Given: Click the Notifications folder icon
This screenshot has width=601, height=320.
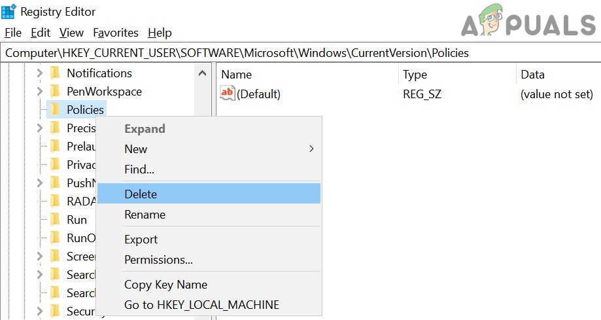Looking at the screenshot, I should point(56,73).
